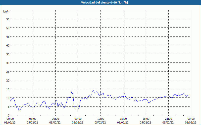Click the "00:00" label above date 06/02/22

[x=191, y=119]
